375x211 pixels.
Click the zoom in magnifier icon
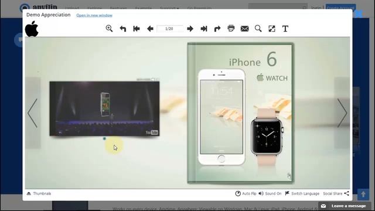(109, 29)
